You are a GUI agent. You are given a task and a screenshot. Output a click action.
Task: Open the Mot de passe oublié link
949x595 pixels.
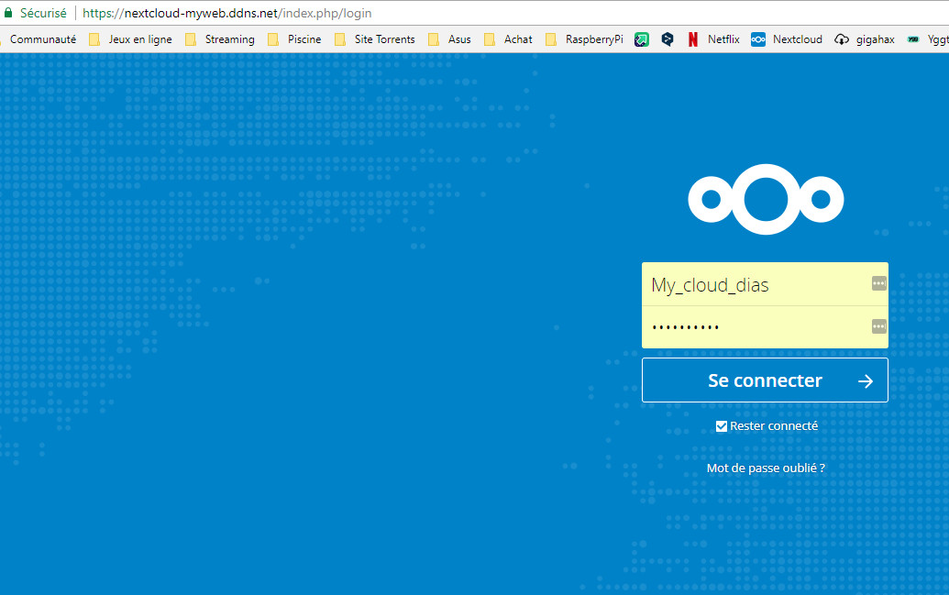(766, 468)
